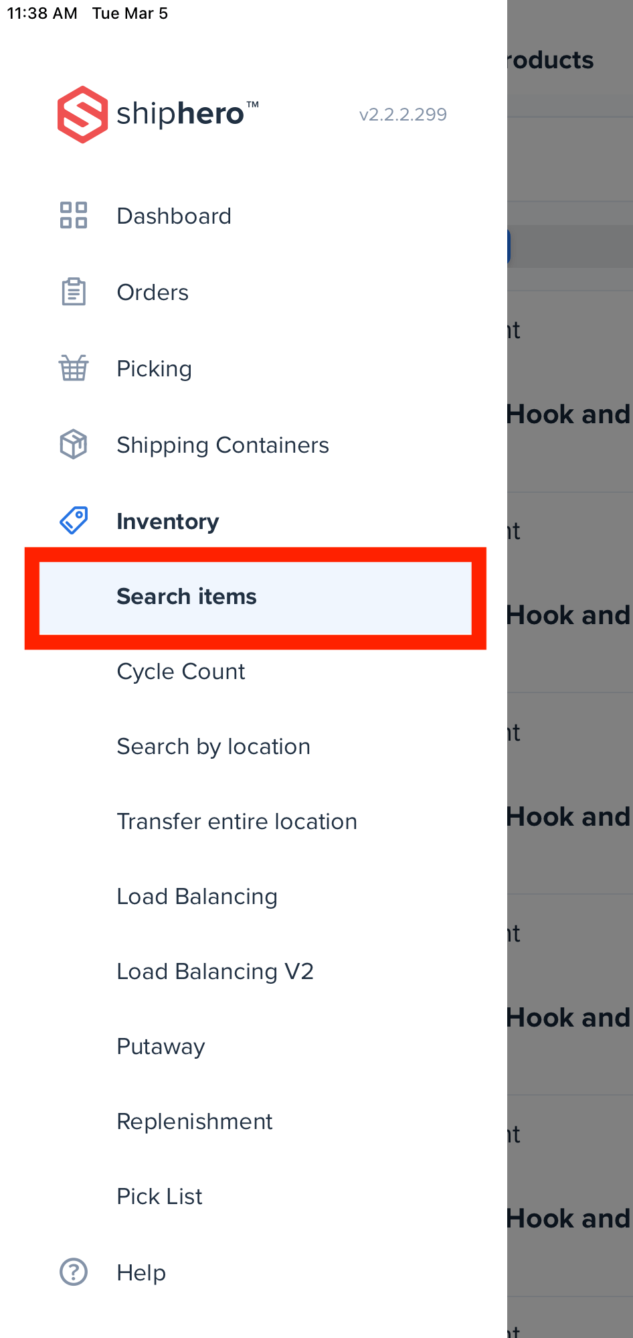Select Load Balancing V2 option

click(215, 972)
